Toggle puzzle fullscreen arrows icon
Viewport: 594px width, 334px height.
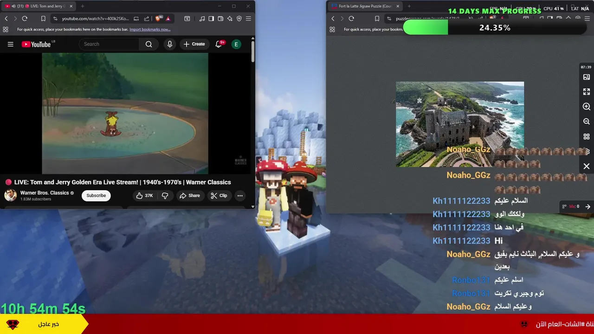[x=587, y=92]
